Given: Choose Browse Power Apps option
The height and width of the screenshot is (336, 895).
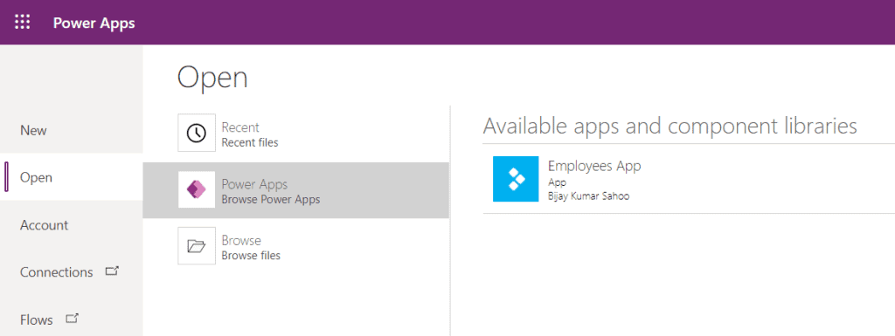Looking at the screenshot, I should point(295,190).
